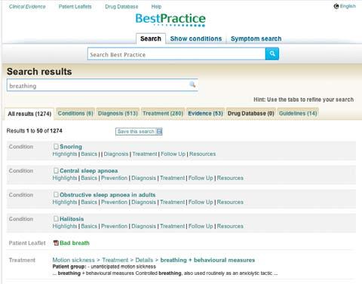Select the All results (1274) tab

click(x=29, y=114)
